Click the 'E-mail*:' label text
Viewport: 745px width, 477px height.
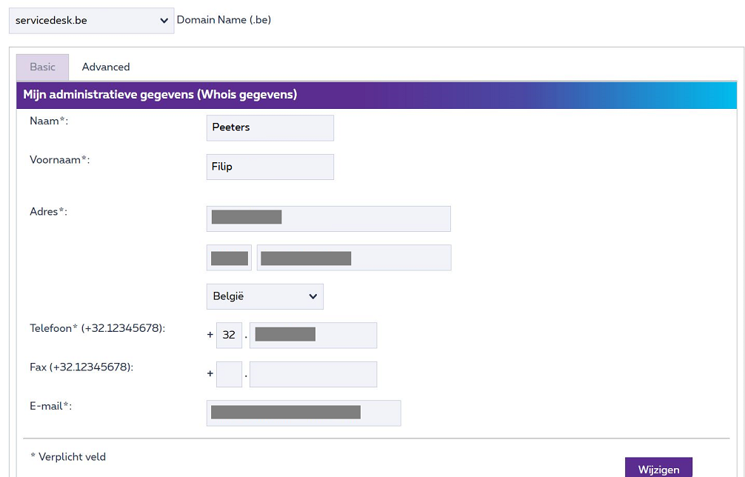coord(50,405)
